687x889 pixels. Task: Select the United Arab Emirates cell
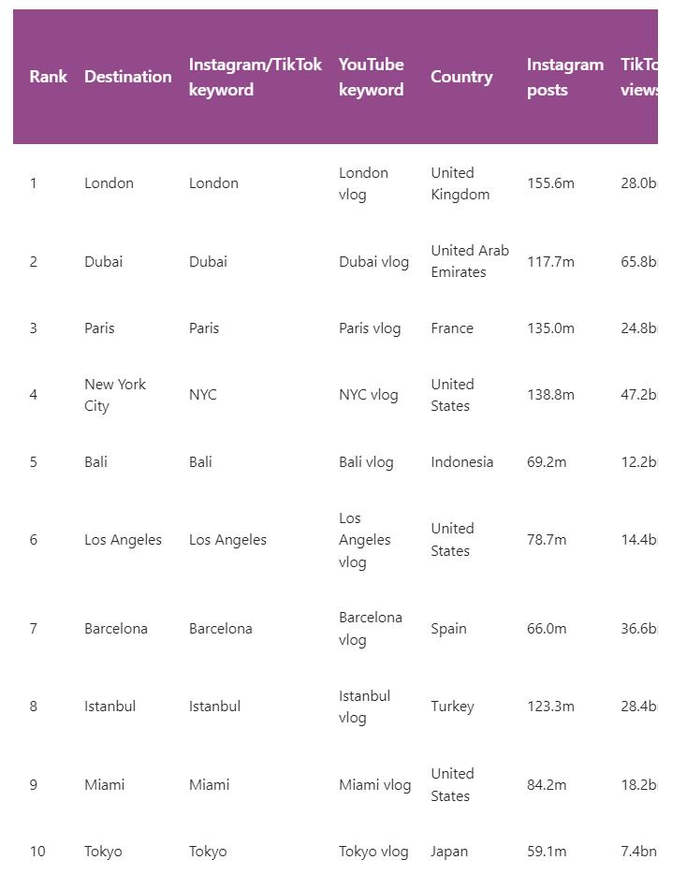click(x=469, y=261)
